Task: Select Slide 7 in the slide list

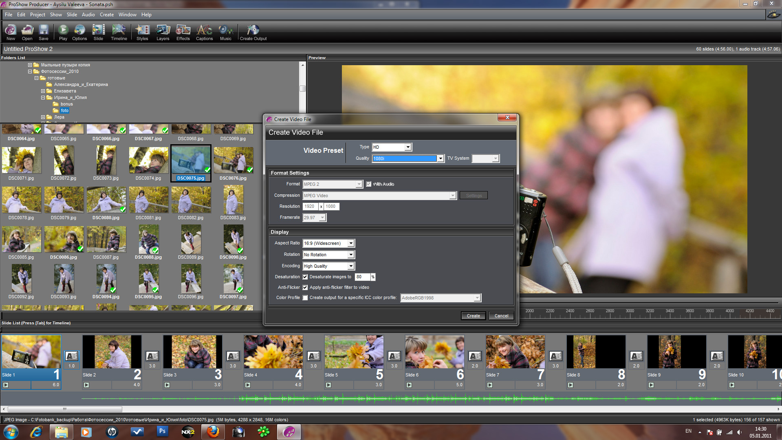Action: (x=515, y=362)
